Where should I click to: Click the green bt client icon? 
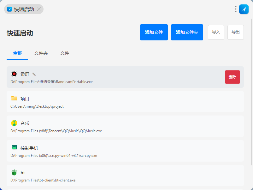tap(14, 173)
